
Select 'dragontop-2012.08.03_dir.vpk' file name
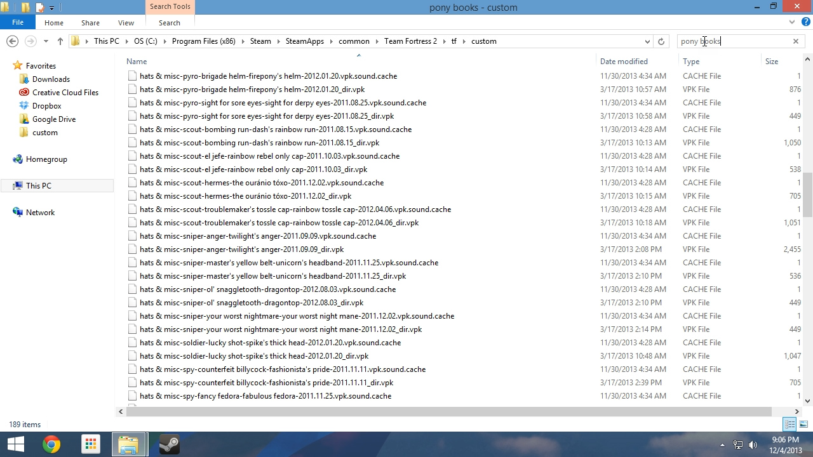pyautogui.click(x=252, y=303)
